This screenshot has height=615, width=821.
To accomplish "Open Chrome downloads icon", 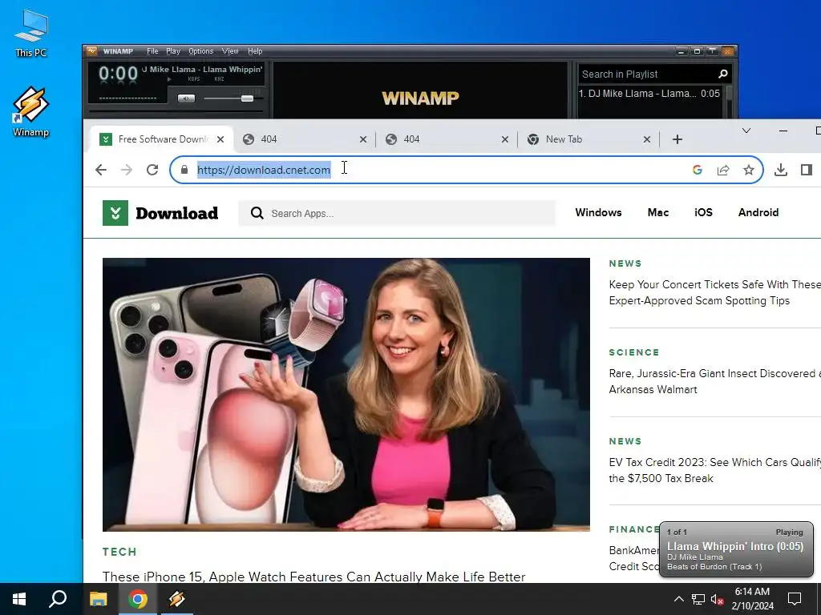I will coord(781,170).
